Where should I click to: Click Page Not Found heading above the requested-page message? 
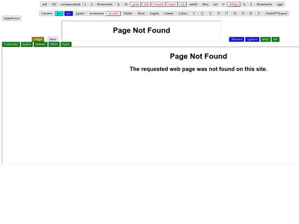(x=199, y=56)
